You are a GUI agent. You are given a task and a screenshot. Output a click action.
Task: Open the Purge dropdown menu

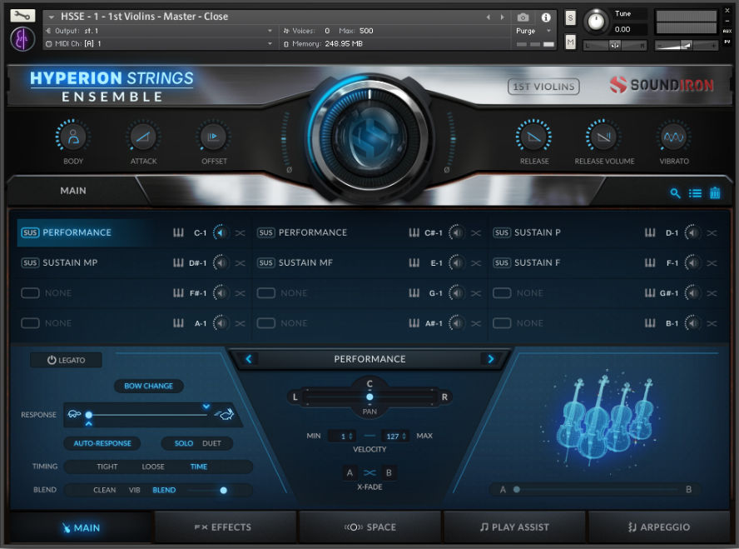pos(533,31)
